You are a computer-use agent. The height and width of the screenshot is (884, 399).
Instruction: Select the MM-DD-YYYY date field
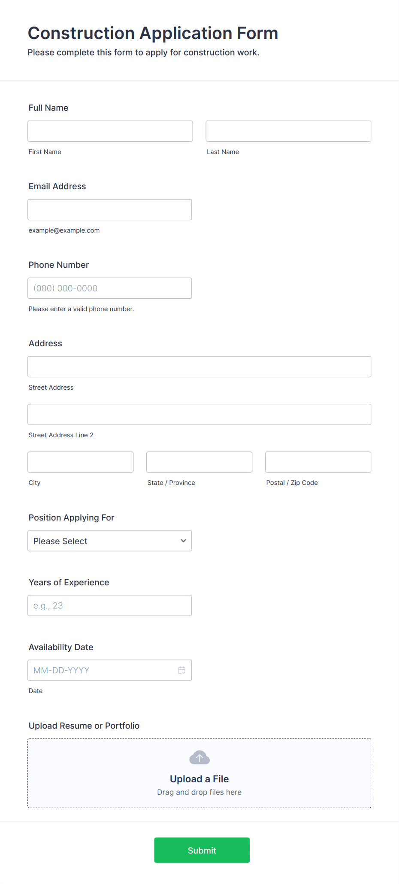103,670
